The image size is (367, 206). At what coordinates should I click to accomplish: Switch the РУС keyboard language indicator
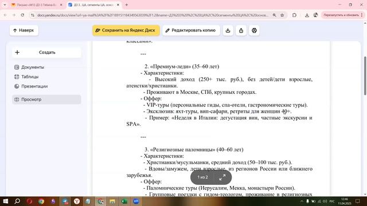(x=332, y=201)
